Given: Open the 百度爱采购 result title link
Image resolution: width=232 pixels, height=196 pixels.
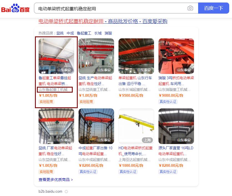Looking at the screenshot, I should 103,21.
